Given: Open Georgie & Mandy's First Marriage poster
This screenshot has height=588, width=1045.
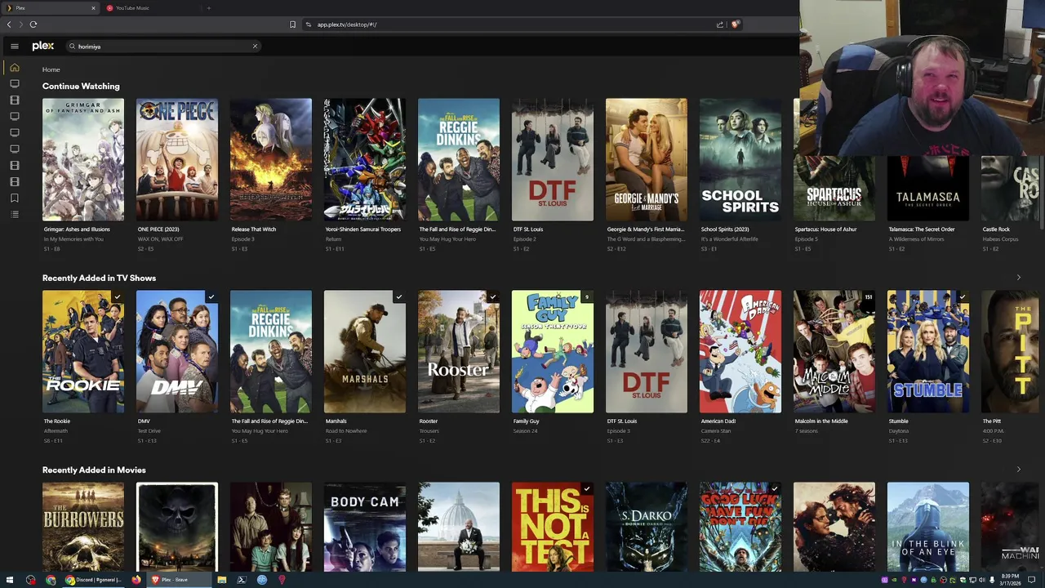Looking at the screenshot, I should [647, 159].
